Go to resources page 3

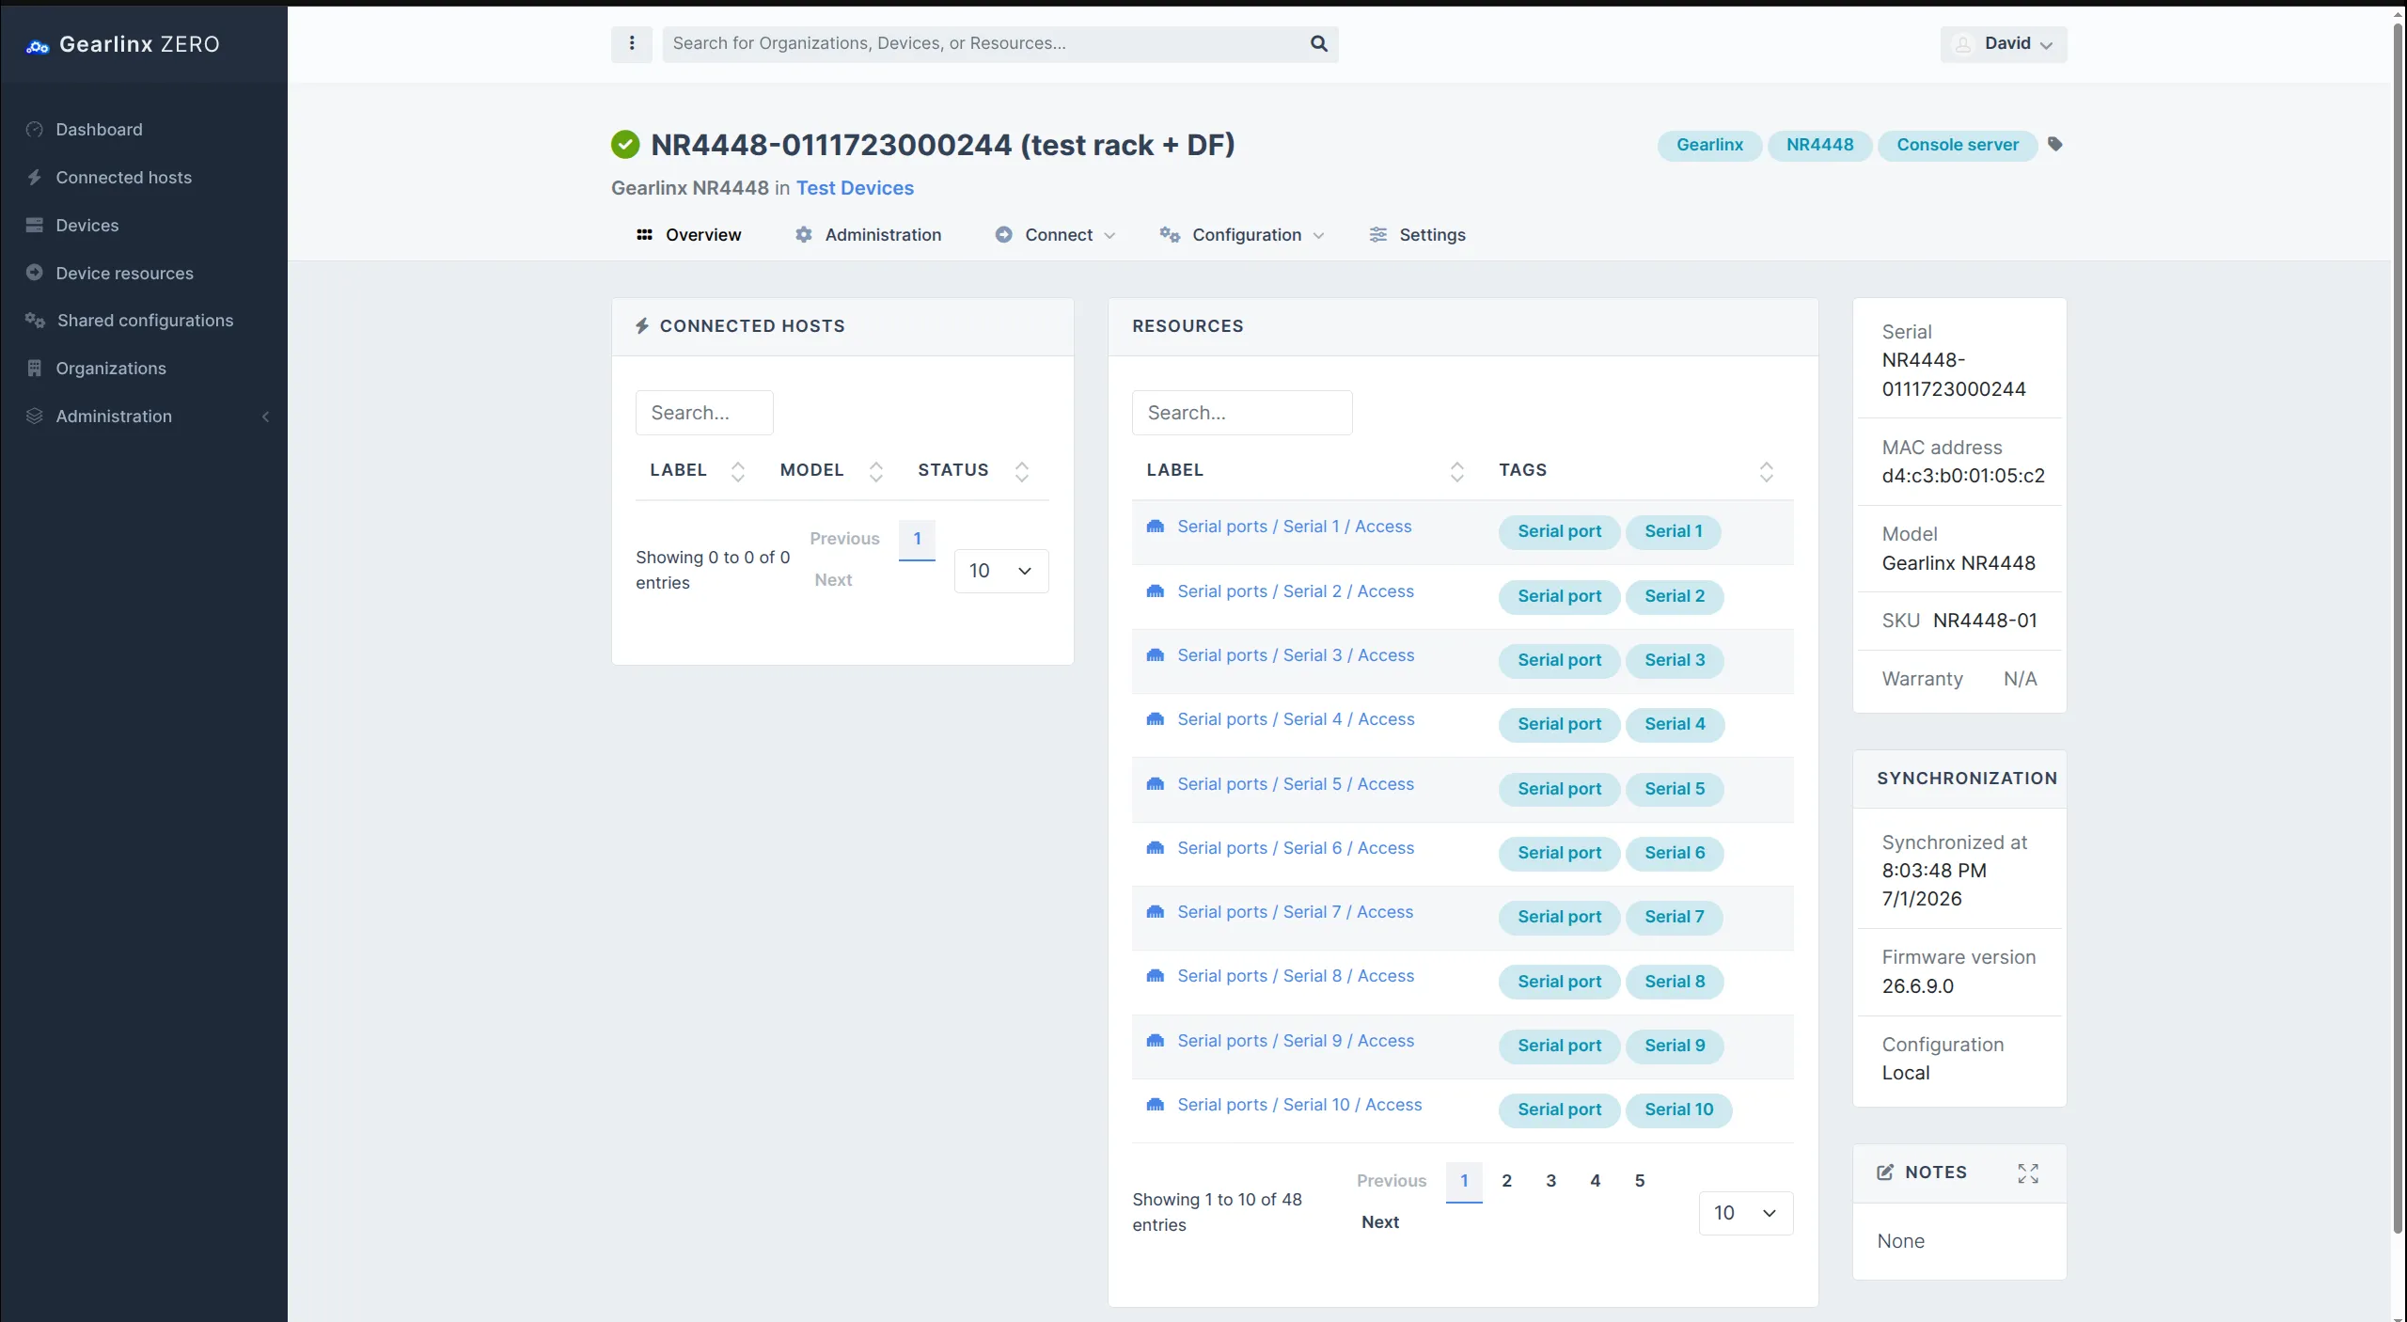(1551, 1181)
